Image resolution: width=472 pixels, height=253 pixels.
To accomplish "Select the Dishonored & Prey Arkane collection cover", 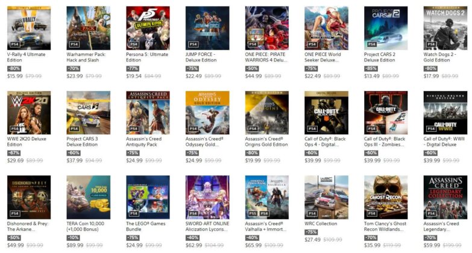I will point(29,198).
